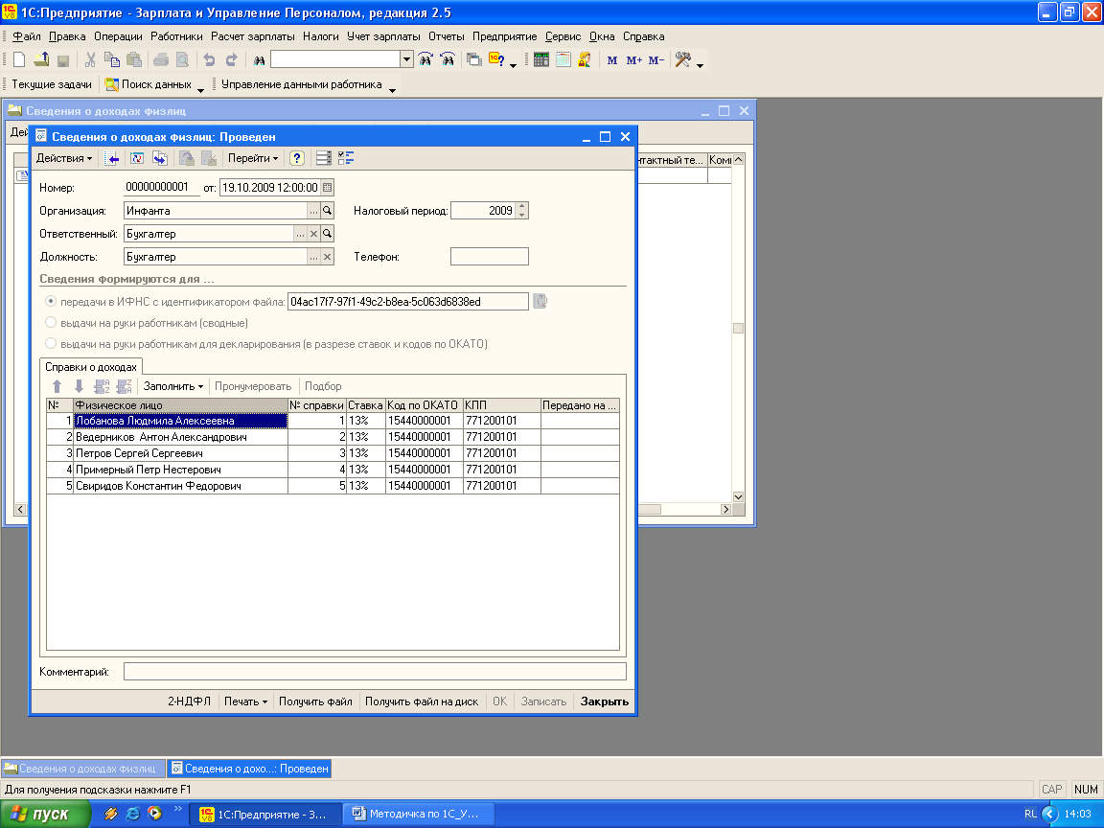Click the Текущие задачи button
This screenshot has height=828, width=1104.
pos(52,84)
